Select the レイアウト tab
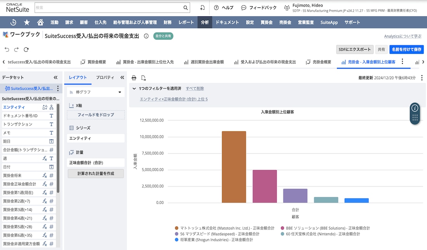Screen dimensions: 427x250 coord(78,78)
